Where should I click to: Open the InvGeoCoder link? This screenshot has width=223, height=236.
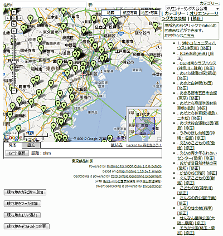tap(152, 186)
